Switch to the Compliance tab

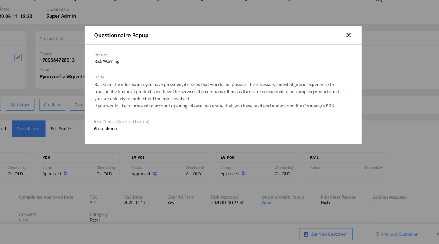click(x=28, y=128)
